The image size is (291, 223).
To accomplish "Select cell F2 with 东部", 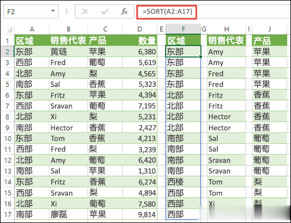I will [x=183, y=52].
